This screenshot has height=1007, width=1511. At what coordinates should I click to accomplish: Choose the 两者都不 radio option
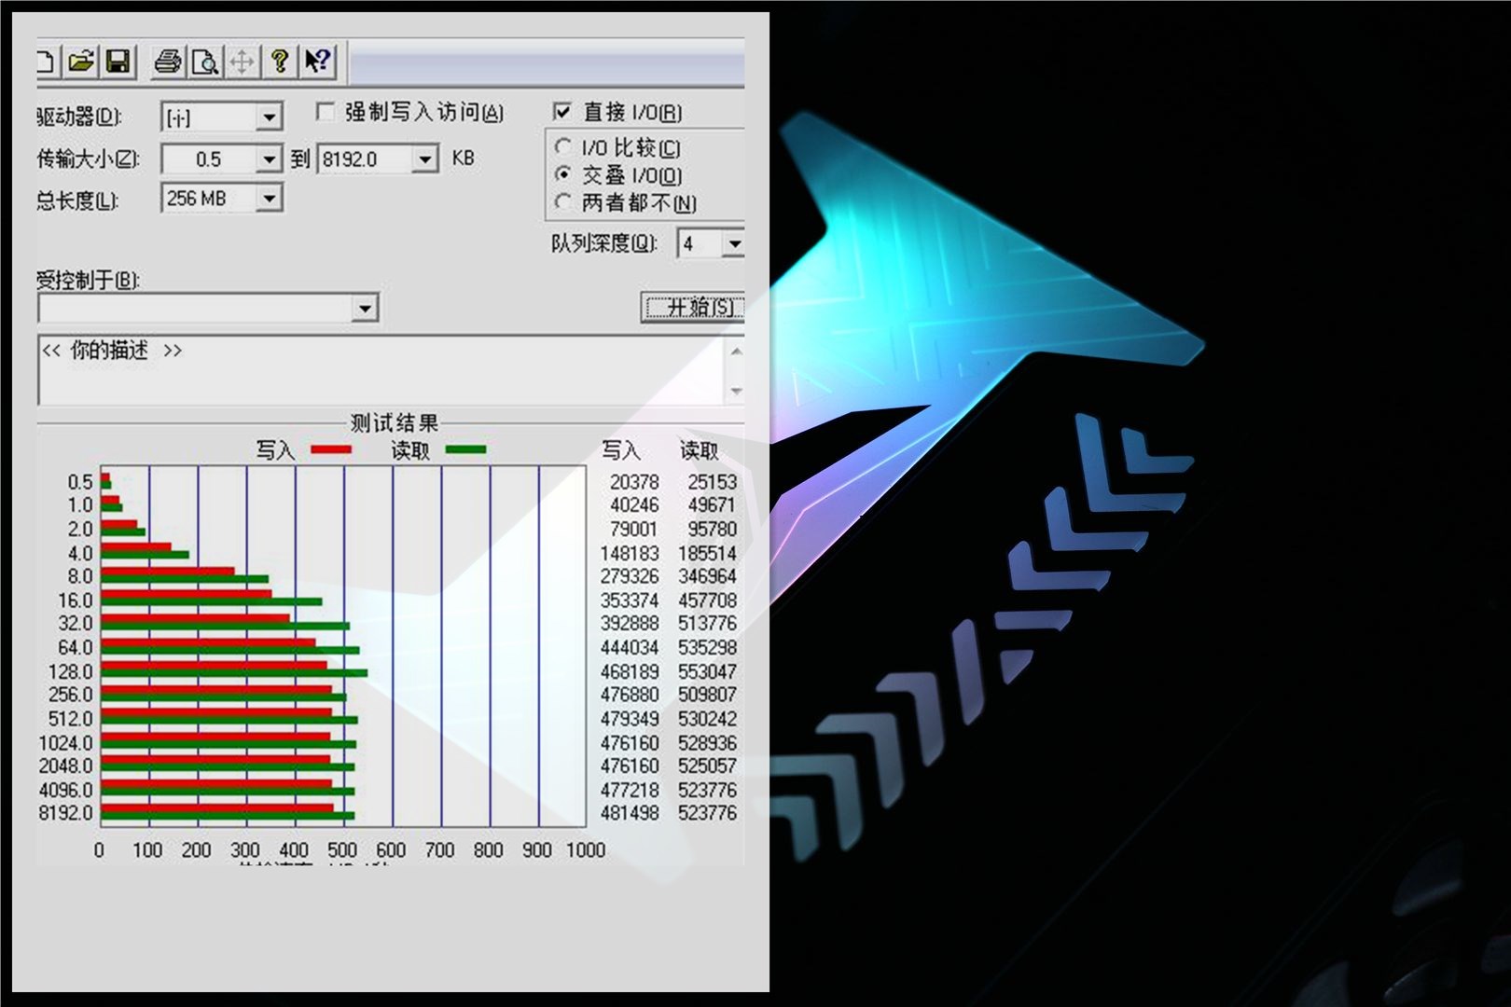pos(563,202)
